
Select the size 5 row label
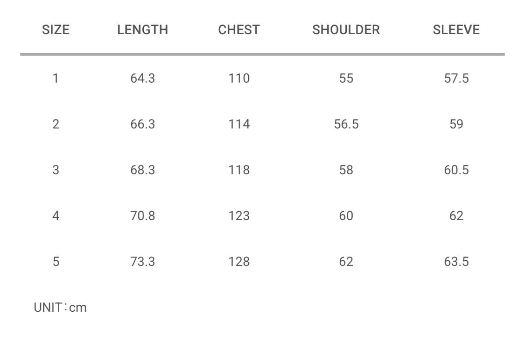coord(56,261)
